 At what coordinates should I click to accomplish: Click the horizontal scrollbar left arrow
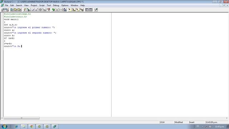pos(2,118)
